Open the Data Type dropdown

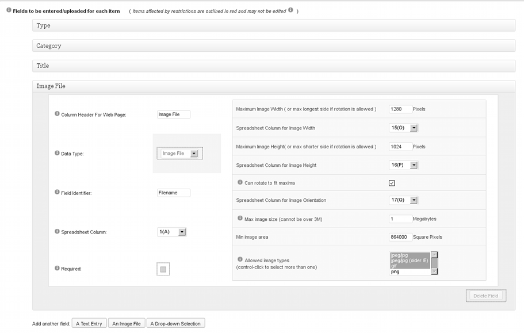pyautogui.click(x=180, y=154)
